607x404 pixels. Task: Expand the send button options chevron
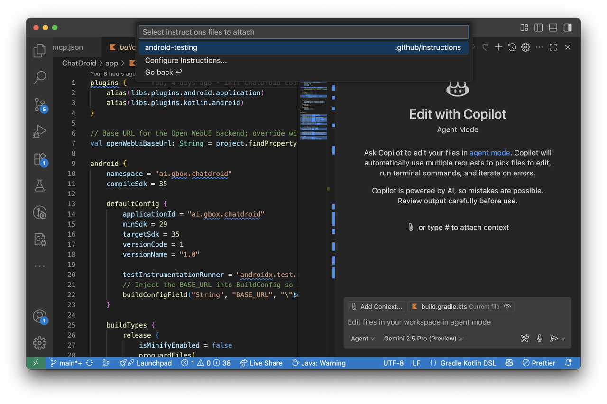(x=563, y=338)
